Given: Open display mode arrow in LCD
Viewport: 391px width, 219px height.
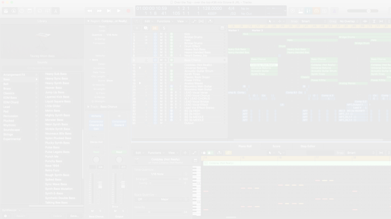Looking at the screenshot, I should pyautogui.click(x=285, y=11).
